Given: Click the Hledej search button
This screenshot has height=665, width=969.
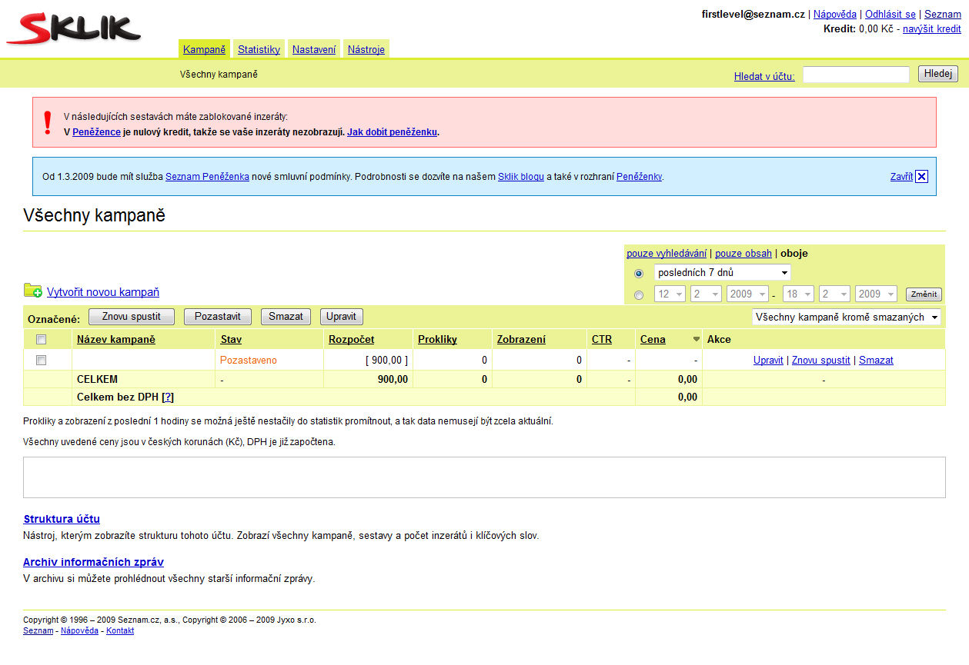Looking at the screenshot, I should (938, 74).
